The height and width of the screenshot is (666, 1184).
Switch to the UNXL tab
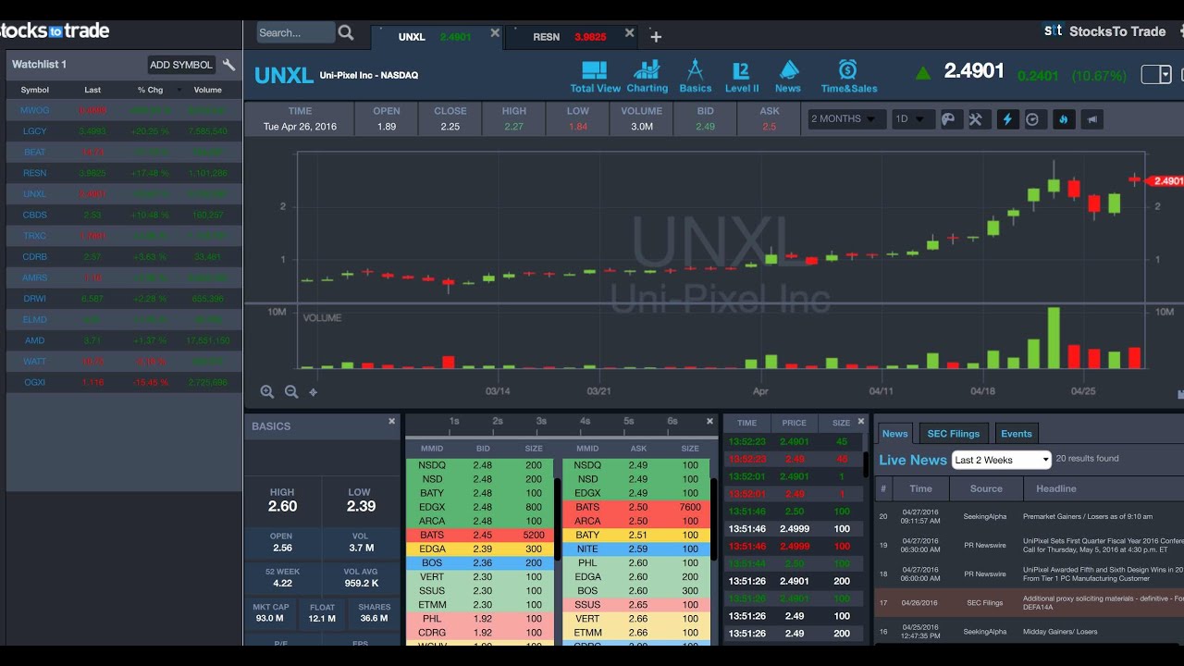click(x=435, y=37)
